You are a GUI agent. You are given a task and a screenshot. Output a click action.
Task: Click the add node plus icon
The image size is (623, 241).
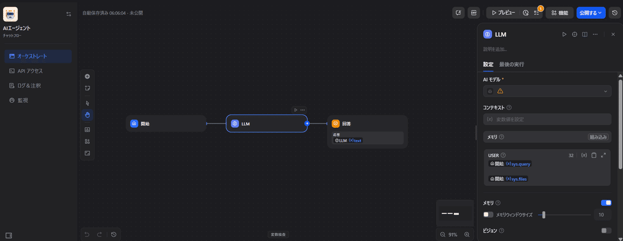click(87, 76)
